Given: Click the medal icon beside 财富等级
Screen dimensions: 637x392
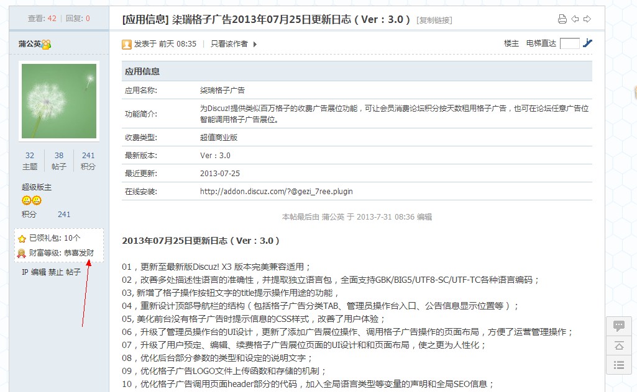Looking at the screenshot, I should pyautogui.click(x=22, y=254).
